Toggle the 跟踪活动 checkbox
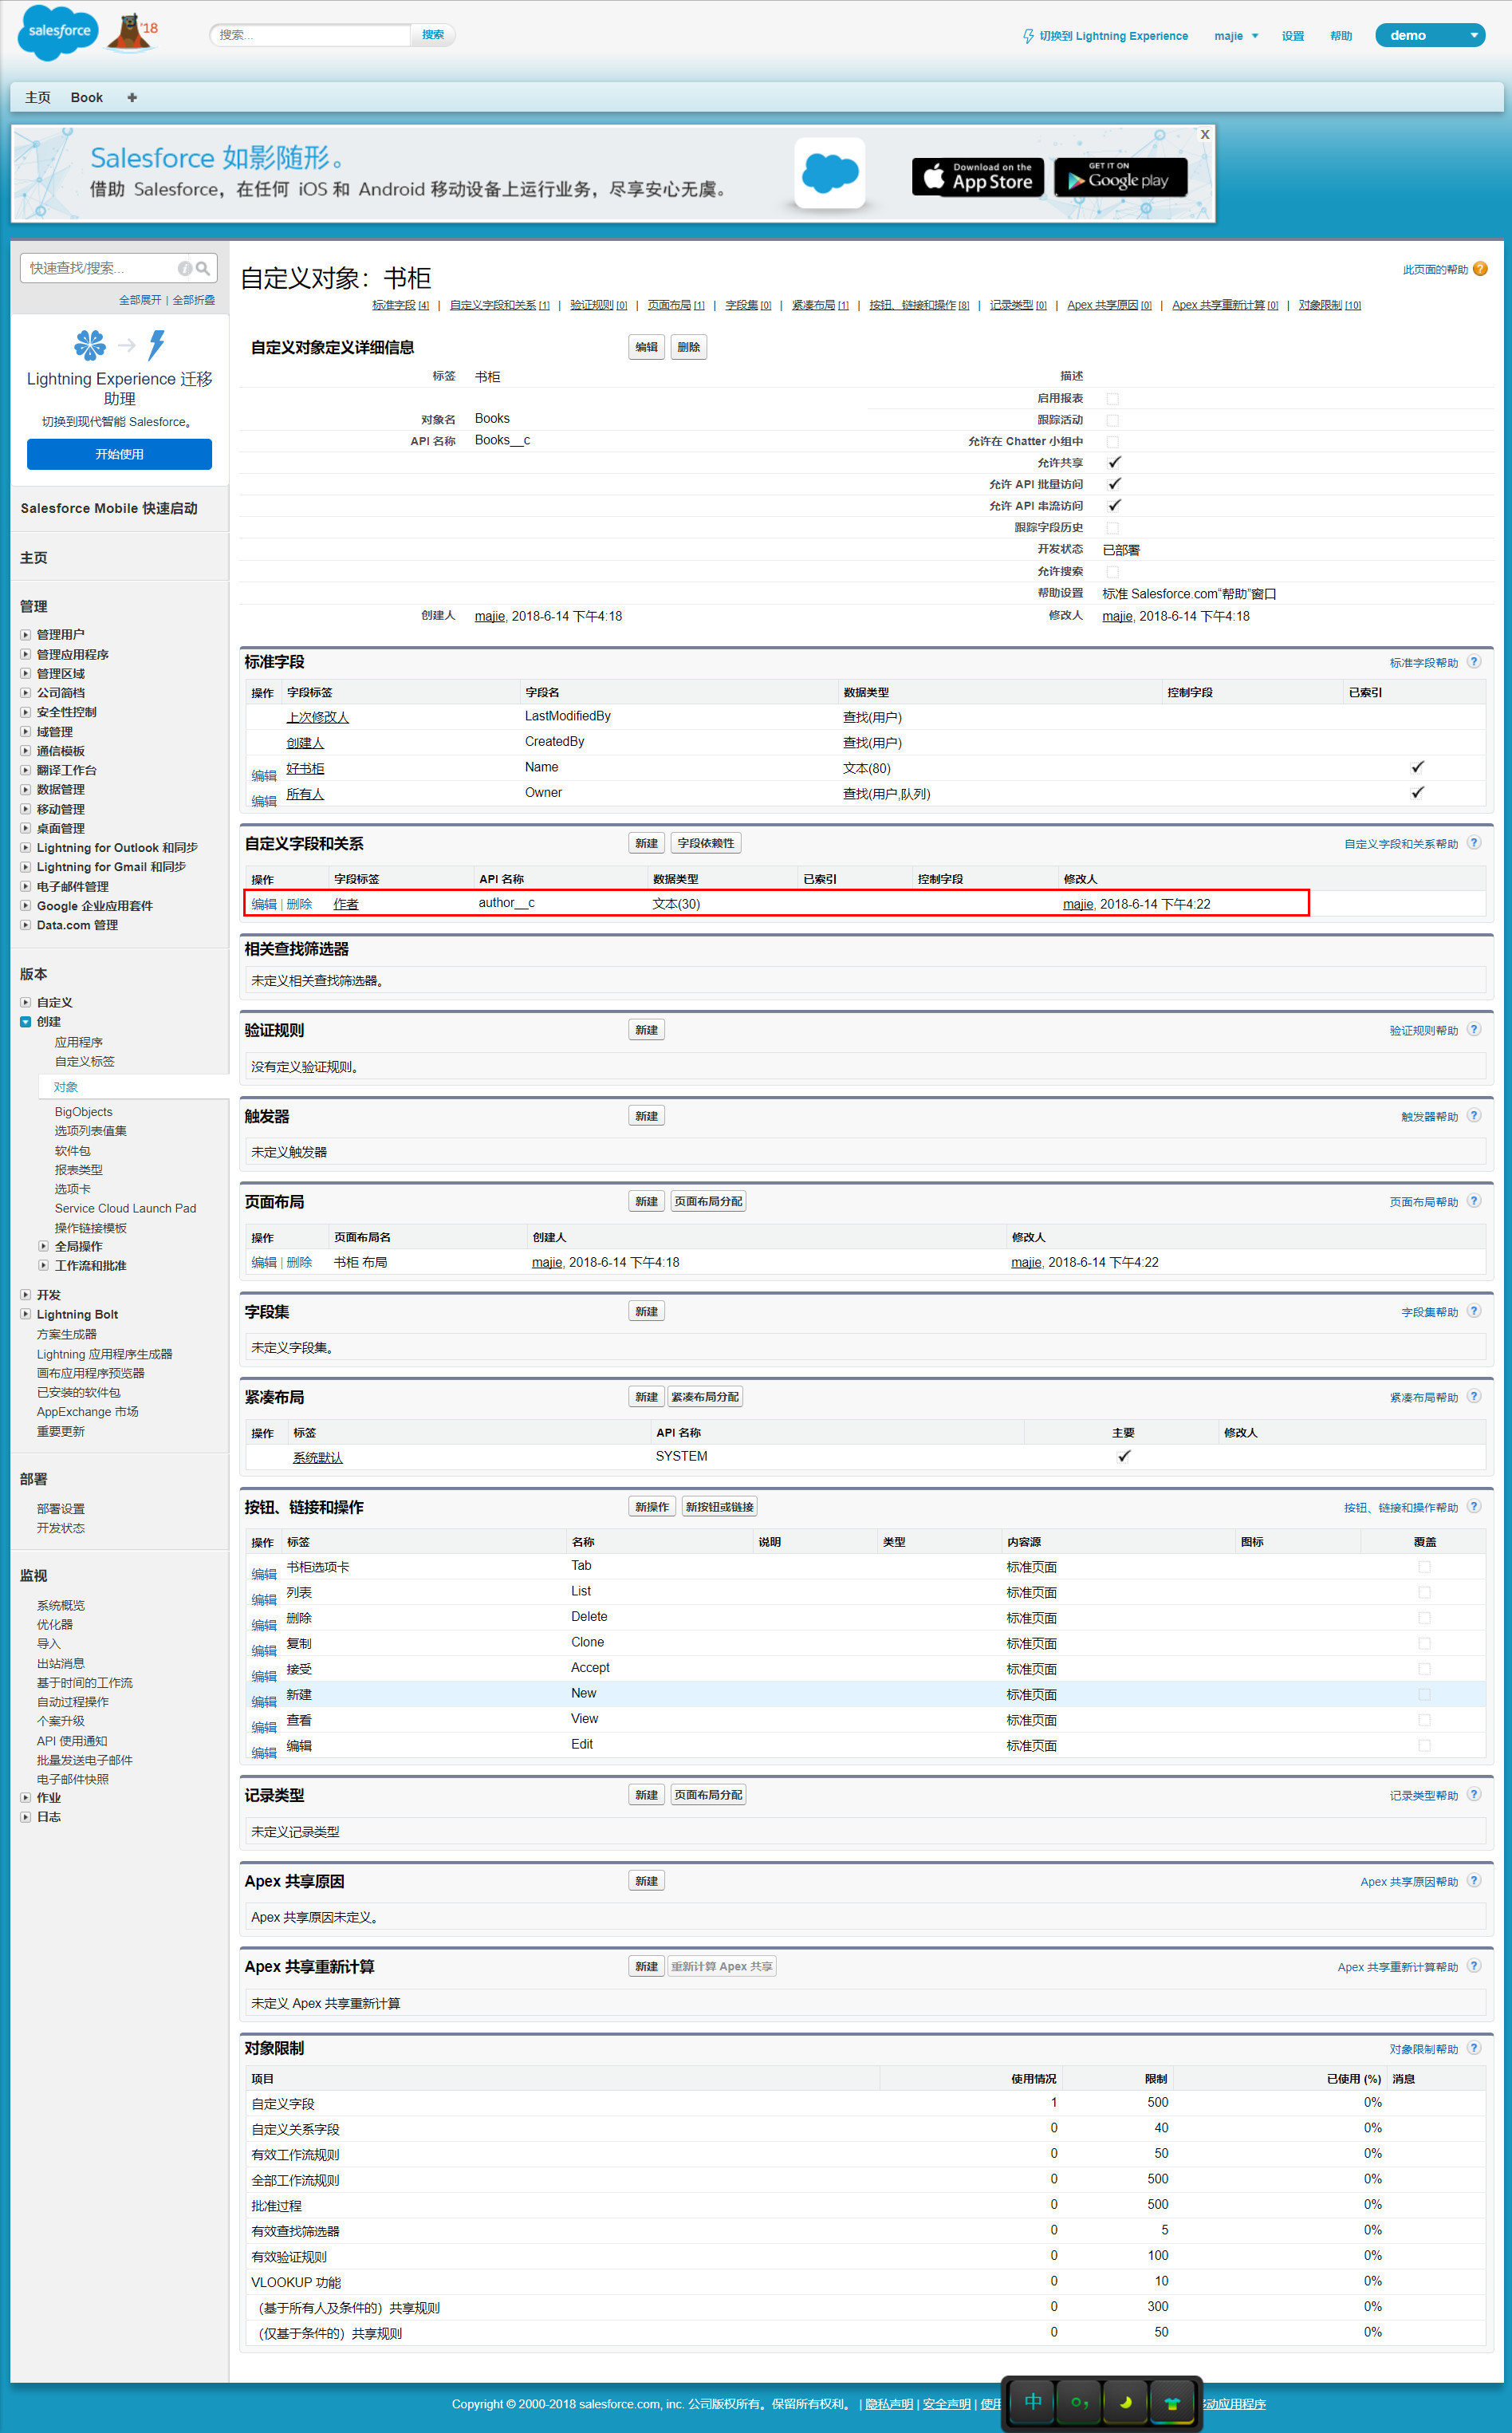The image size is (1512, 2433). point(1112,420)
